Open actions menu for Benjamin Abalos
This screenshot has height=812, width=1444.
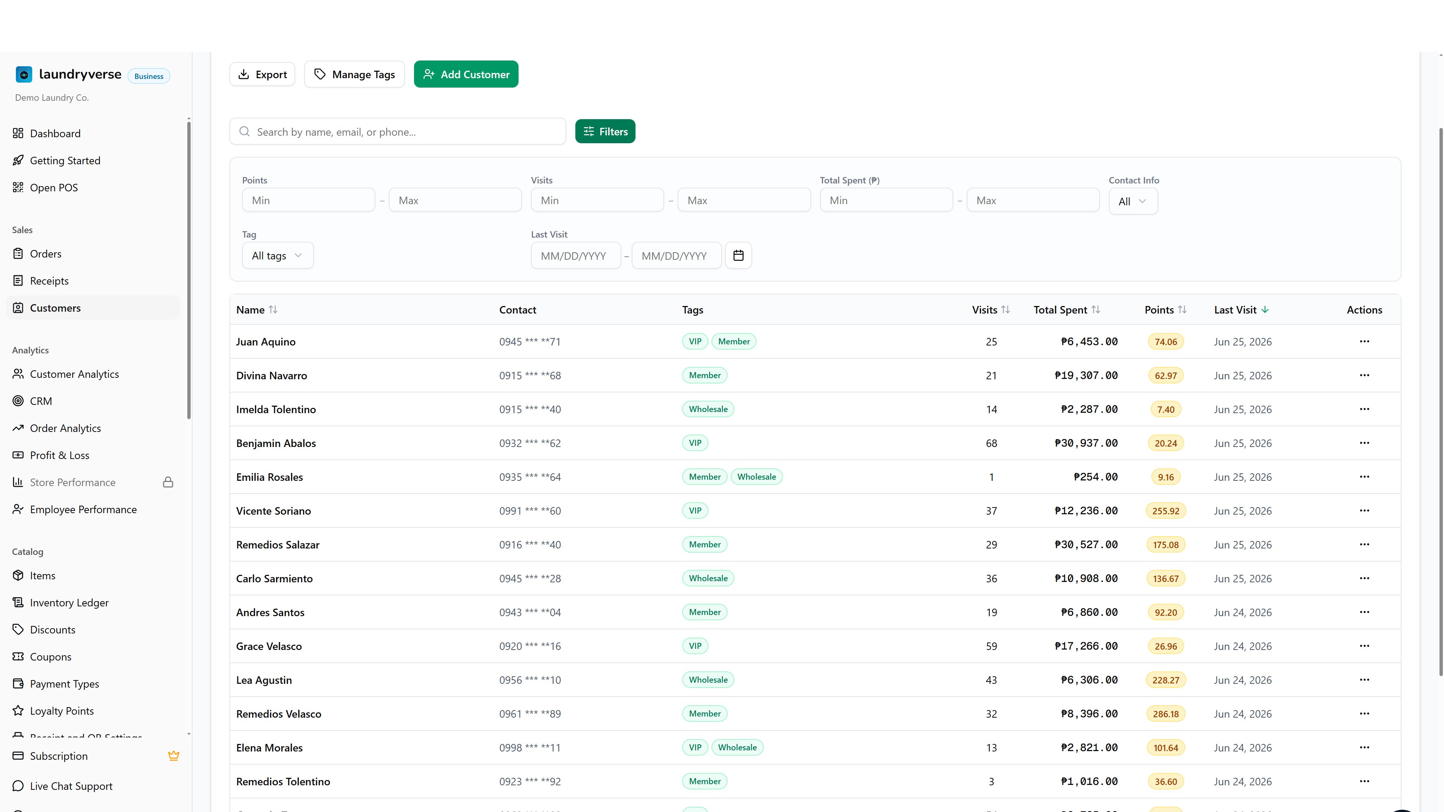pos(1364,443)
